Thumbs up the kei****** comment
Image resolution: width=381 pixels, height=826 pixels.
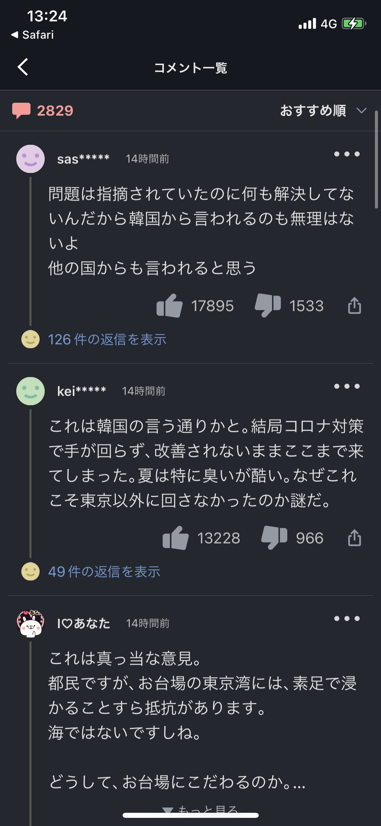click(x=176, y=538)
